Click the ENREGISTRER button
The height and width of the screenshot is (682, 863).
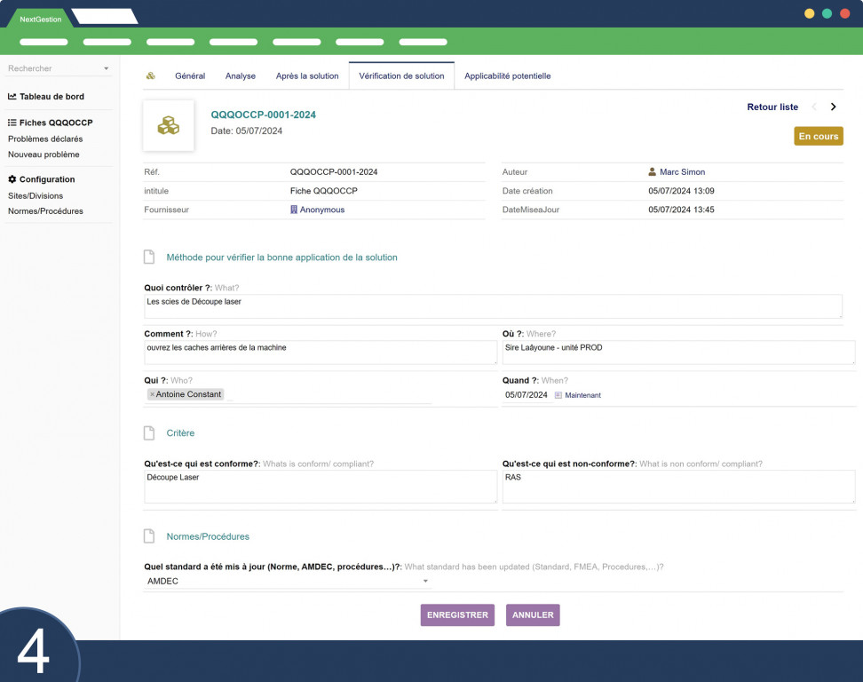point(457,615)
